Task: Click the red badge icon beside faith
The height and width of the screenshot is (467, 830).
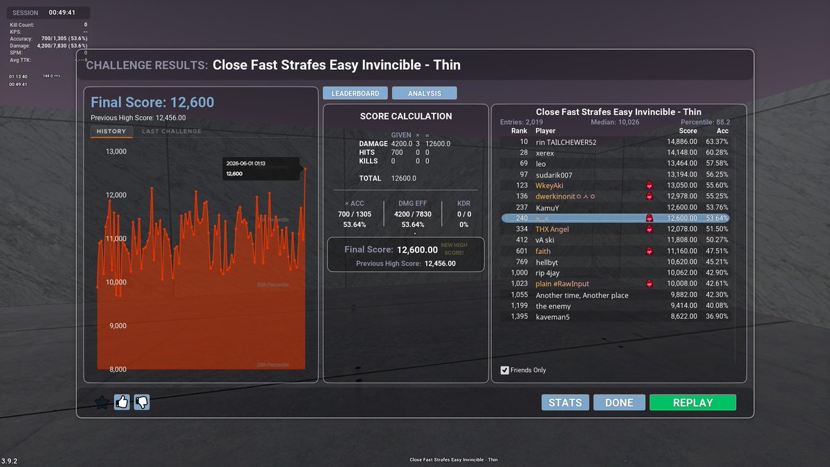Action: [x=649, y=251]
